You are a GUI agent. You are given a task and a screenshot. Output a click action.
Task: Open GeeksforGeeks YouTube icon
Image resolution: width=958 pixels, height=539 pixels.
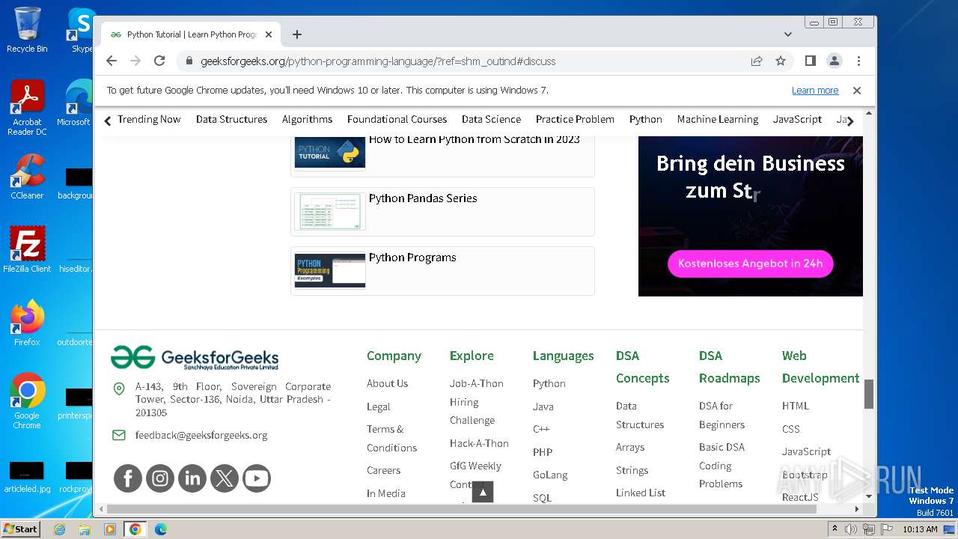257,478
